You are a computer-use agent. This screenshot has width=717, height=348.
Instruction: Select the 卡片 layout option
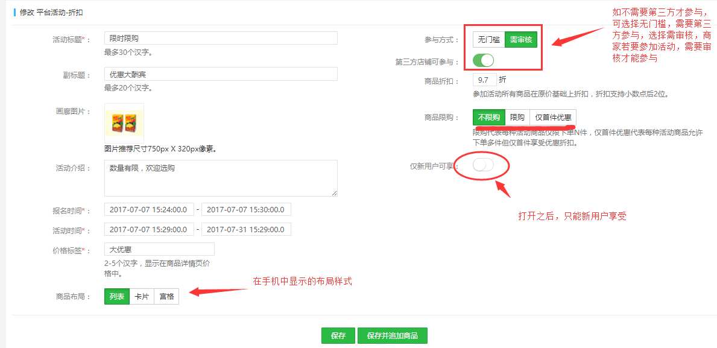tap(141, 297)
